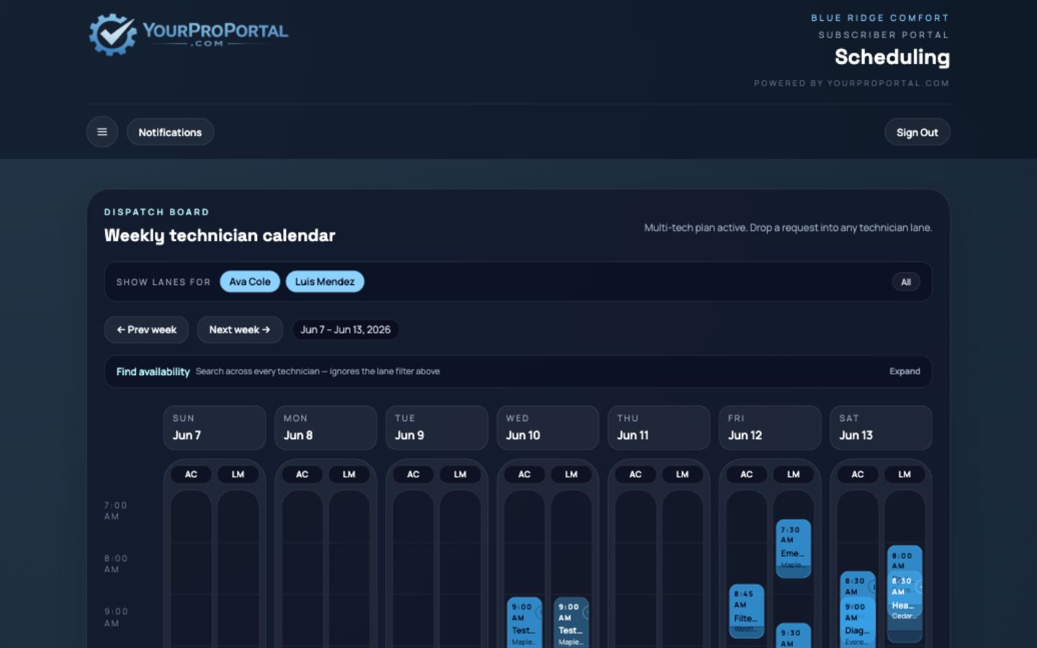Click the AC lane badge under Friday
Image resolution: width=1037 pixels, height=648 pixels.
click(747, 474)
